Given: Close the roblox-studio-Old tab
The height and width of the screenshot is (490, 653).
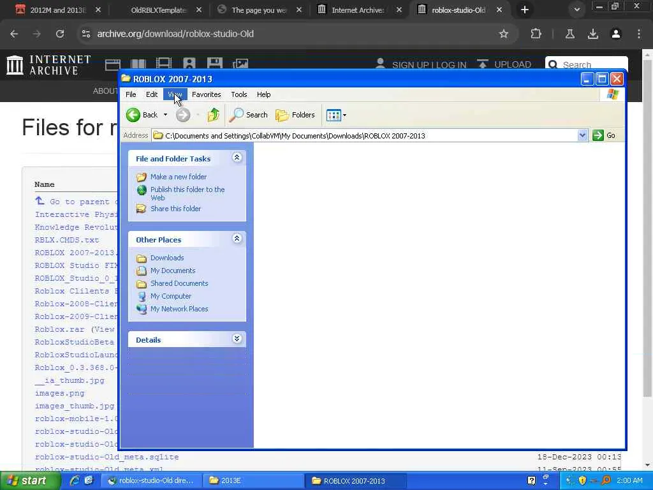Looking at the screenshot, I should point(499,10).
